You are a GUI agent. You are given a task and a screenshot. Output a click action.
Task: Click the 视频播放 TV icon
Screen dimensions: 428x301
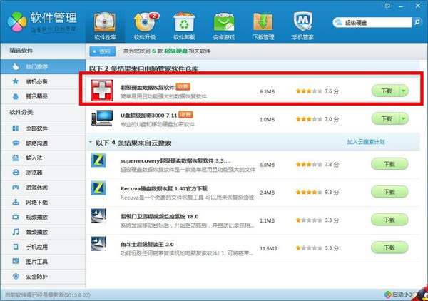[16, 217]
